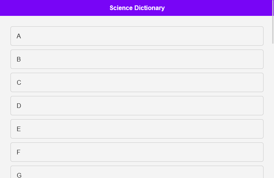
Task: Reveal dictionary words under letter A
Action: pyautogui.click(x=137, y=36)
